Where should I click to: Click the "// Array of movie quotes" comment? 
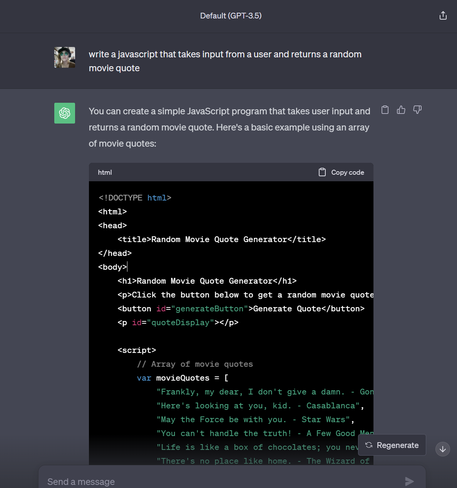coord(195,364)
